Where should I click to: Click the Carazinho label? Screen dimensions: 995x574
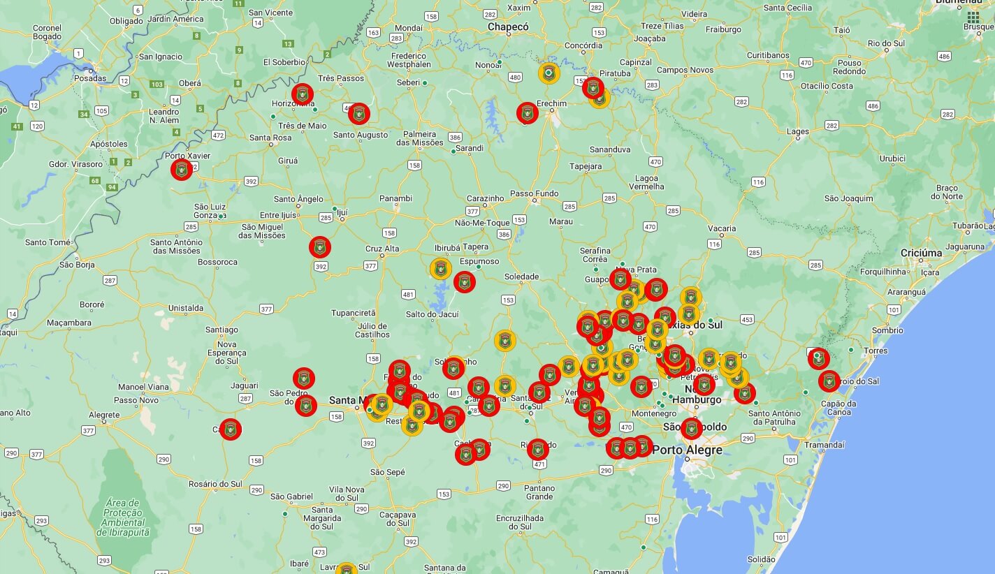click(485, 198)
